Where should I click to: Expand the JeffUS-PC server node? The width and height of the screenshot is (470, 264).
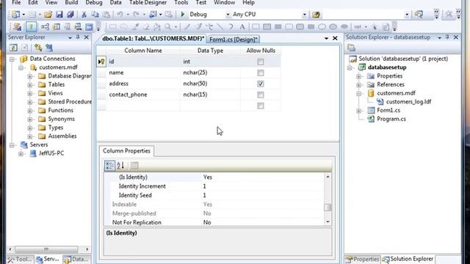pyautogui.click(x=21, y=154)
